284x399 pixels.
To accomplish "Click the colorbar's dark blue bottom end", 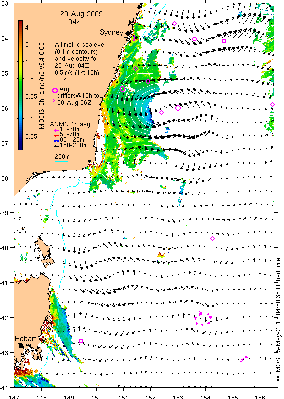I will click(21, 147).
